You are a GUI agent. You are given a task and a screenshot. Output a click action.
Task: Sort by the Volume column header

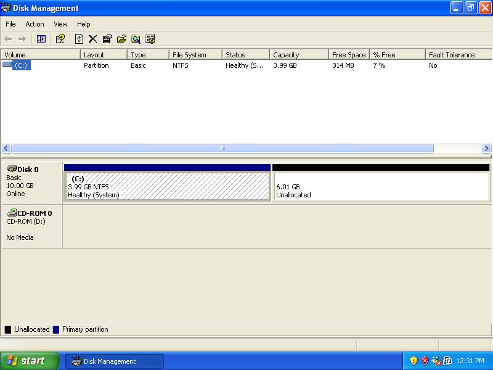point(41,55)
